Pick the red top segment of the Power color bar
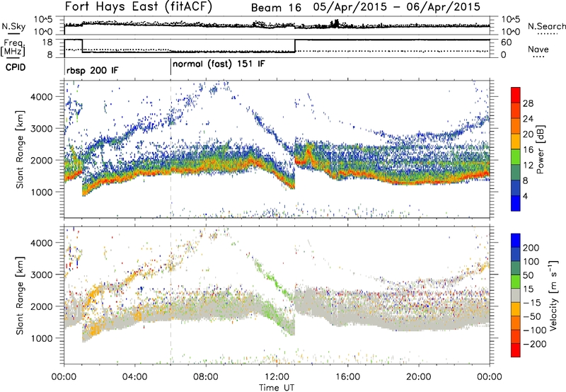Viewport: 566px width, 392px height. point(516,96)
